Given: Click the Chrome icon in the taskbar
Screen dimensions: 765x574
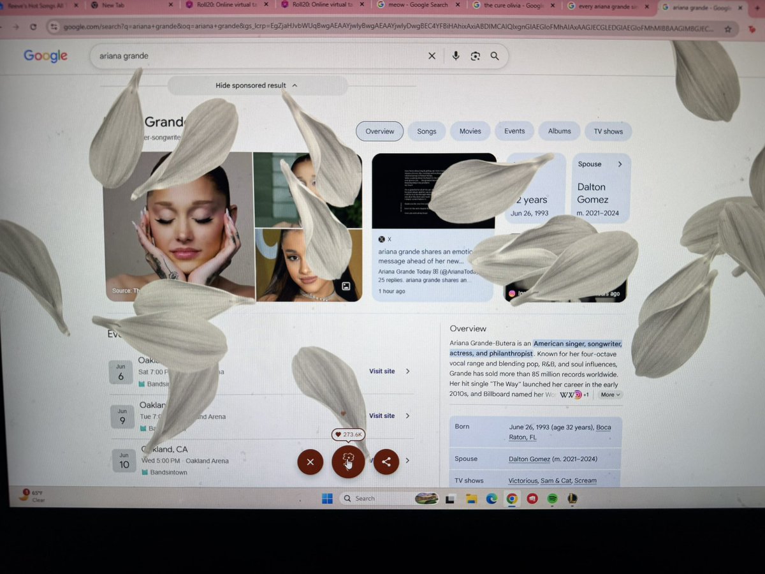Looking at the screenshot, I should pyautogui.click(x=511, y=499).
